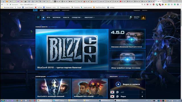The height and width of the screenshot is (102, 182).
Task: Open the shop link beside РЕКОМЕНДАЦИИ
Action: [x=53, y=76]
